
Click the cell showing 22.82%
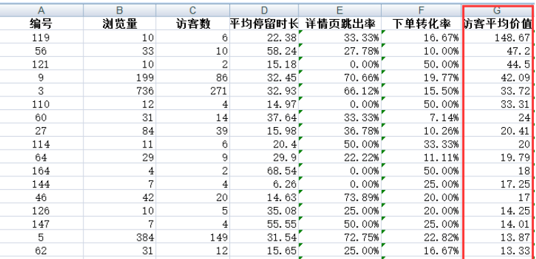click(421, 237)
